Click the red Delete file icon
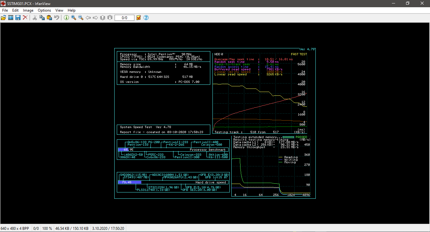 tap(25, 18)
